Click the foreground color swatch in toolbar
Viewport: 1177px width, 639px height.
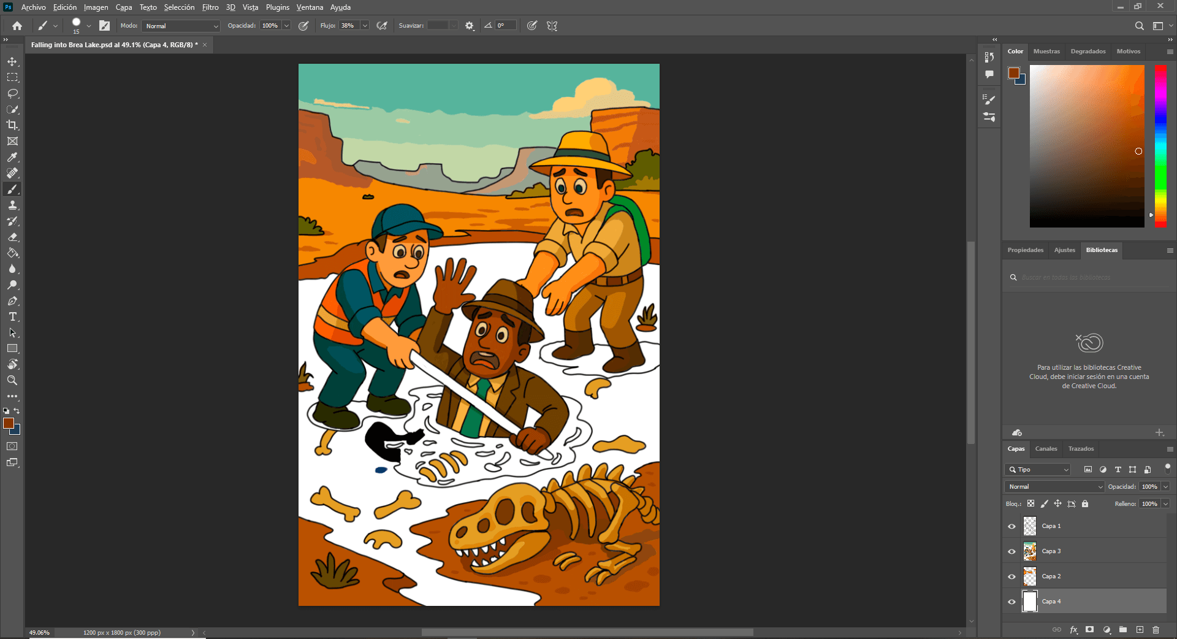[9, 423]
